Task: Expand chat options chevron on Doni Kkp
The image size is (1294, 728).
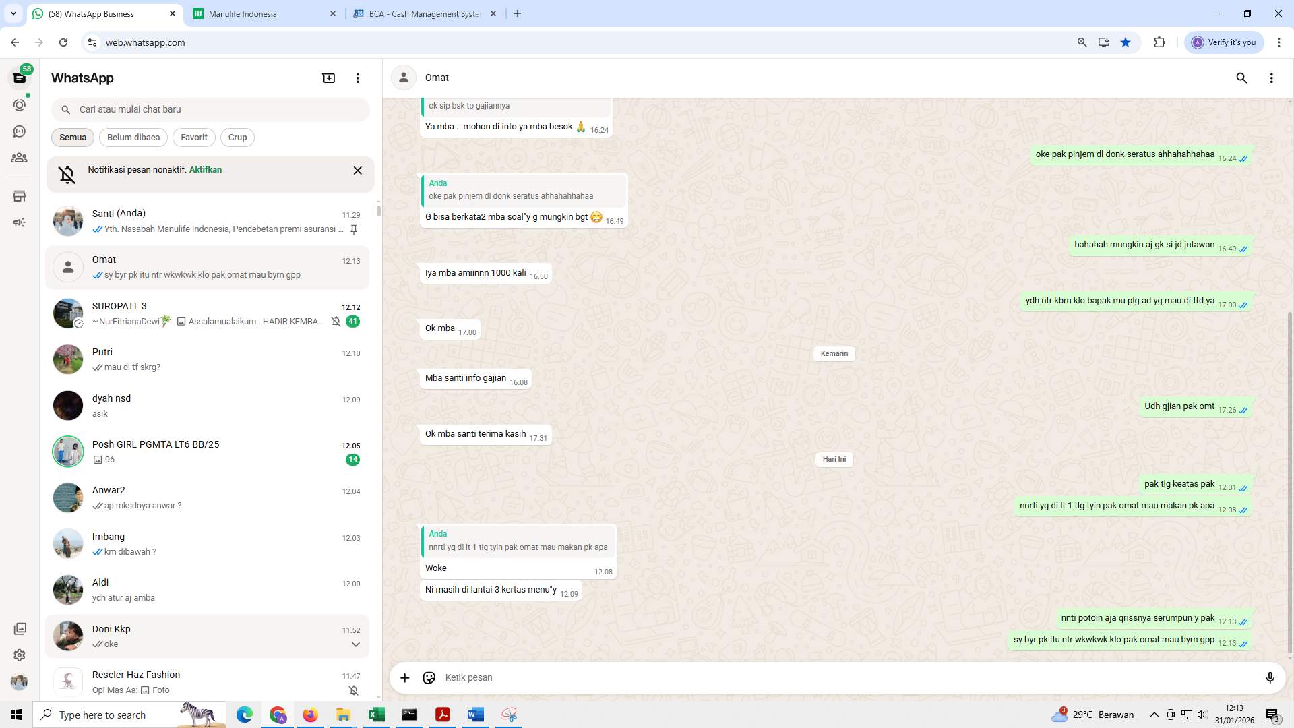Action: pos(355,644)
